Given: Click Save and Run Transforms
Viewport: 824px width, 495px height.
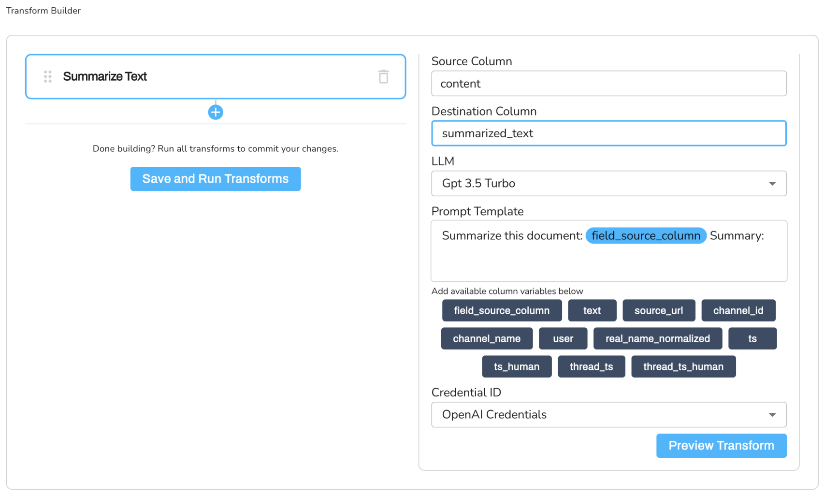Looking at the screenshot, I should point(216,179).
